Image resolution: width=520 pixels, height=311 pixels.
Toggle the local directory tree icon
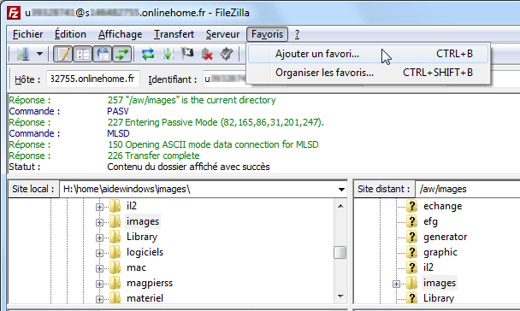[x=83, y=54]
